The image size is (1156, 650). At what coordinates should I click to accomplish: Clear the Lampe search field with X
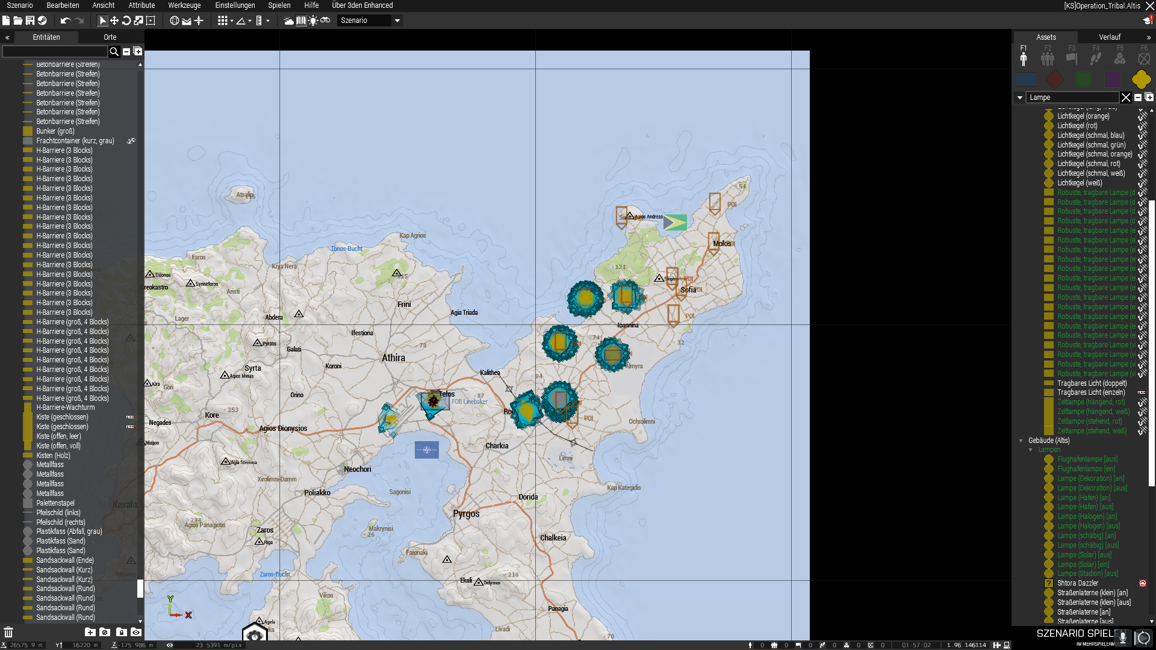tap(1126, 97)
